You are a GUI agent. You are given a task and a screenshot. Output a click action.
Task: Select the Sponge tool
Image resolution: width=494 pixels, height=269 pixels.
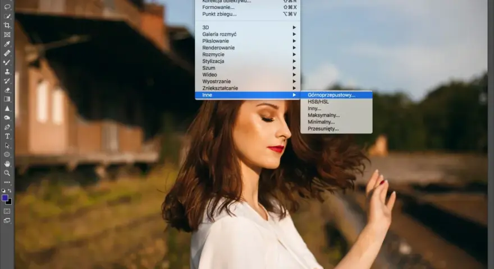7,118
